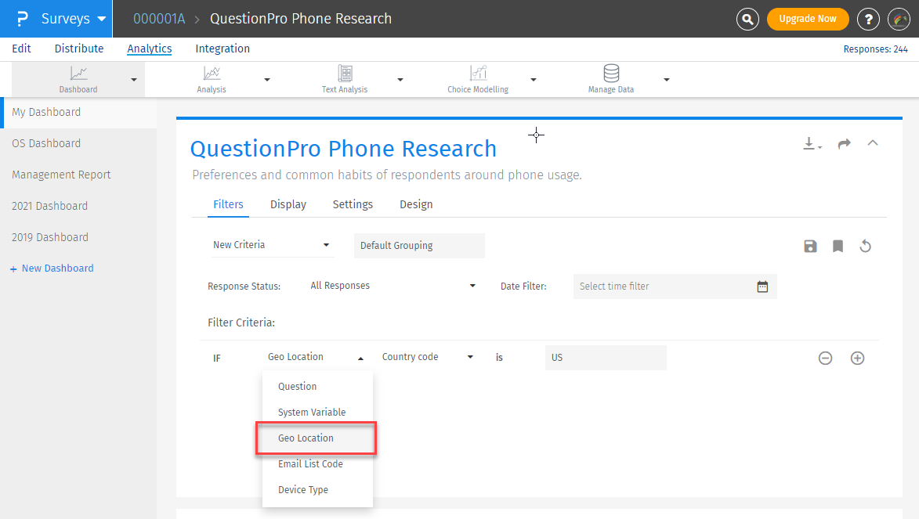The width and height of the screenshot is (919, 519).
Task: Switch to the Design tab
Action: (x=416, y=204)
